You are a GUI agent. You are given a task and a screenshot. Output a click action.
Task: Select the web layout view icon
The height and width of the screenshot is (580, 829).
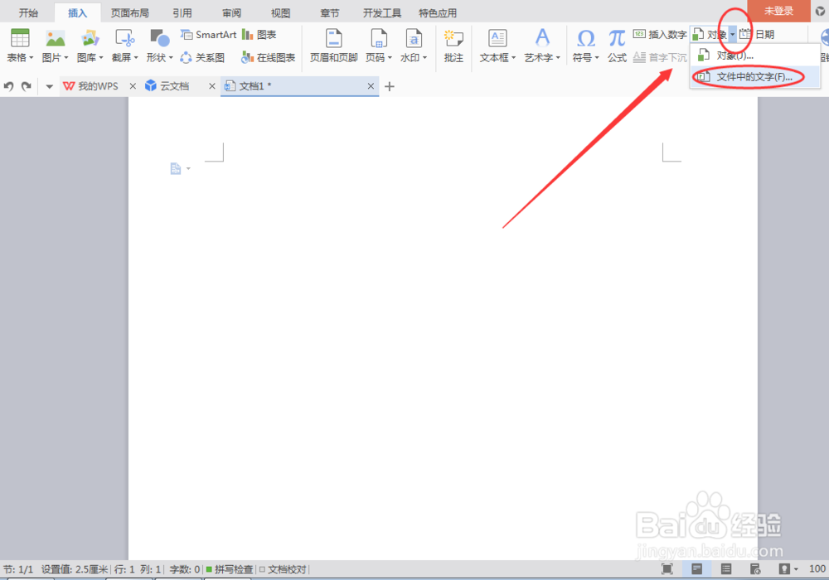pos(755,569)
